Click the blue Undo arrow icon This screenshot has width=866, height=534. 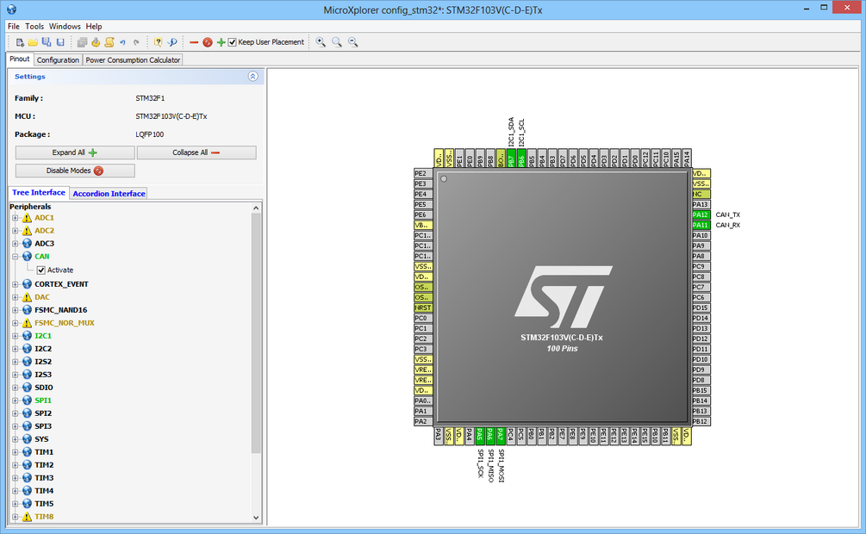pos(122,42)
